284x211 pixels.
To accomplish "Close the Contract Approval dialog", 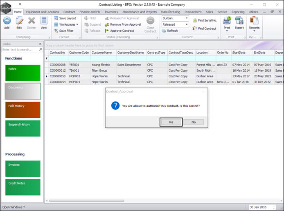I will click(x=203, y=92).
